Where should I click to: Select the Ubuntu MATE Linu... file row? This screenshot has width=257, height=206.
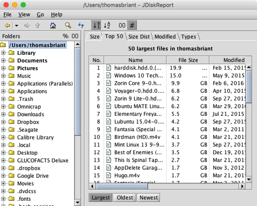[x=167, y=106]
